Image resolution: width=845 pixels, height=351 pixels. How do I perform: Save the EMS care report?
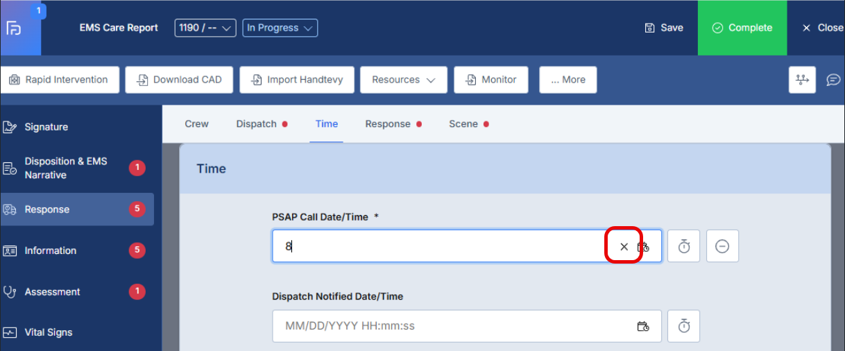coord(664,28)
